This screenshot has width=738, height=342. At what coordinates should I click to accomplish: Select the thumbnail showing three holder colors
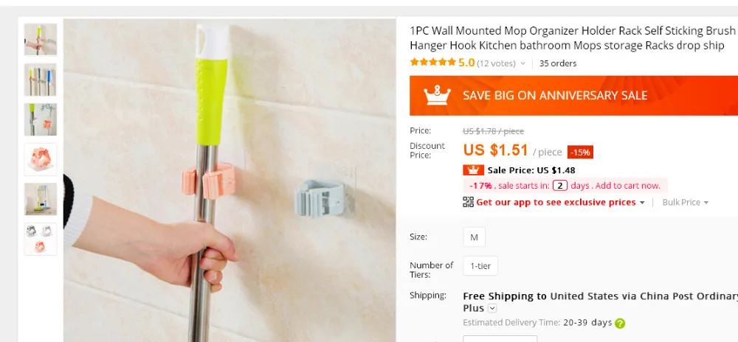[41, 239]
